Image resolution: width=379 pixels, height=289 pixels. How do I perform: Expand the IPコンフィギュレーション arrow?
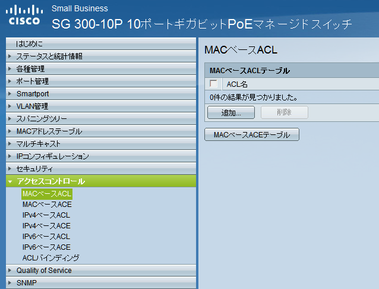tap(10, 156)
